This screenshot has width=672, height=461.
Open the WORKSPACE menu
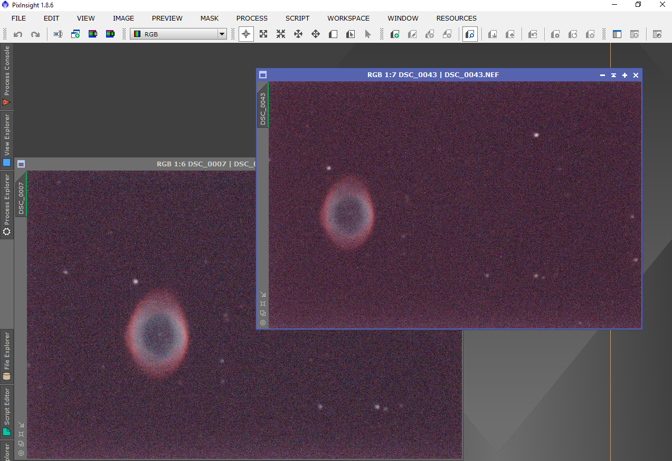coord(348,18)
